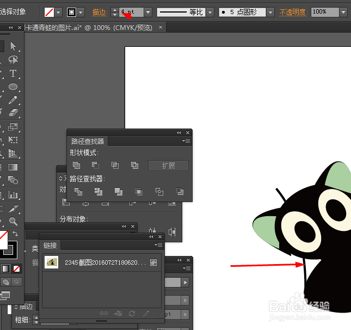Select the Lasso tool

tap(13, 59)
